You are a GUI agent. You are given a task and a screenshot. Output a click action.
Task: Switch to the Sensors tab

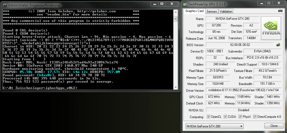point(212,11)
